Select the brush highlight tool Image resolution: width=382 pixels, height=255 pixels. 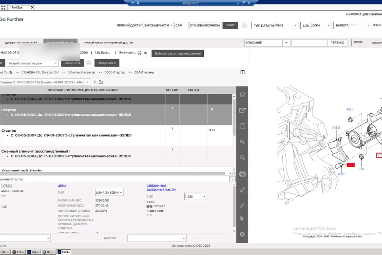[242, 206]
